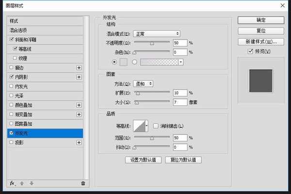Click the 不透明度 slider handle
291x194 pixels.
pyautogui.click(x=152, y=44)
